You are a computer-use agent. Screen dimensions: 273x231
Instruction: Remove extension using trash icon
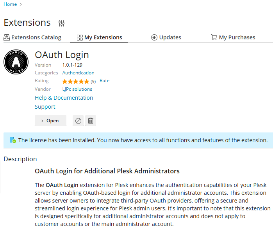[91, 121]
